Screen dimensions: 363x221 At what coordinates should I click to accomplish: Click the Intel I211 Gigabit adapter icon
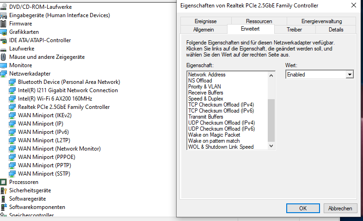(x=12, y=90)
